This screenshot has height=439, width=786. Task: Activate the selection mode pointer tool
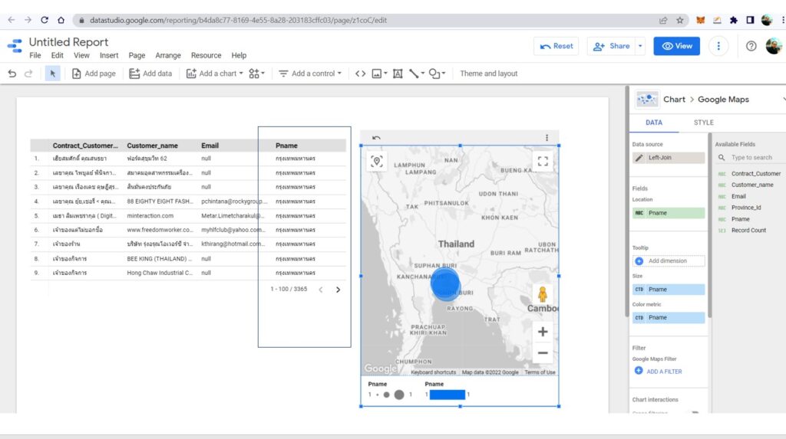tap(53, 74)
